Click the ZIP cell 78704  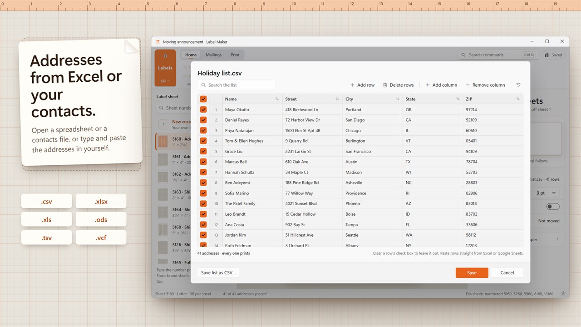point(493,162)
